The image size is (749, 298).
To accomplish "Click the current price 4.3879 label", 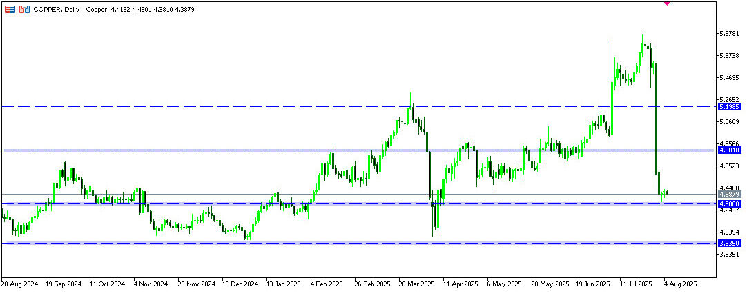I will click(x=730, y=195).
